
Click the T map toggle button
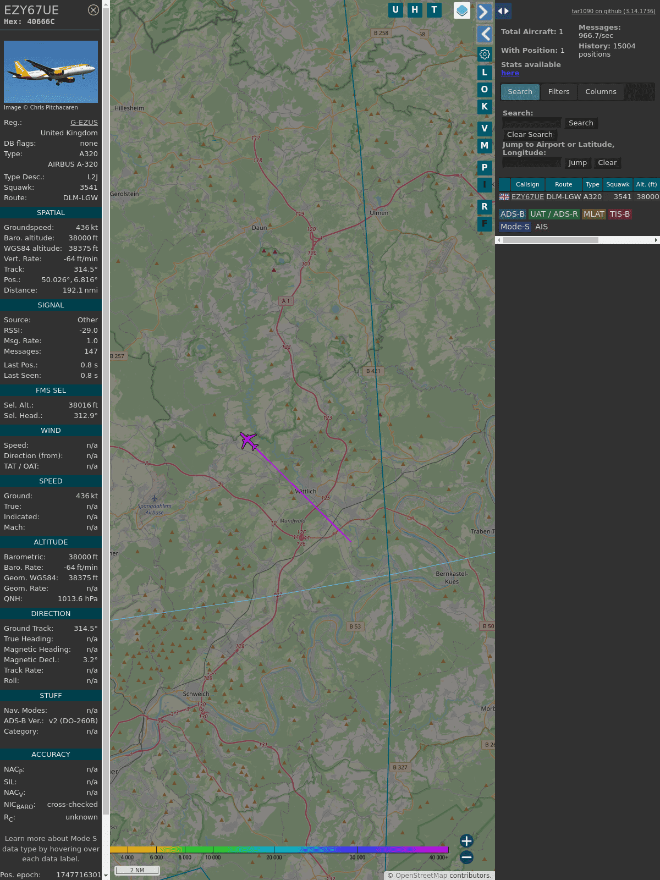pos(435,10)
